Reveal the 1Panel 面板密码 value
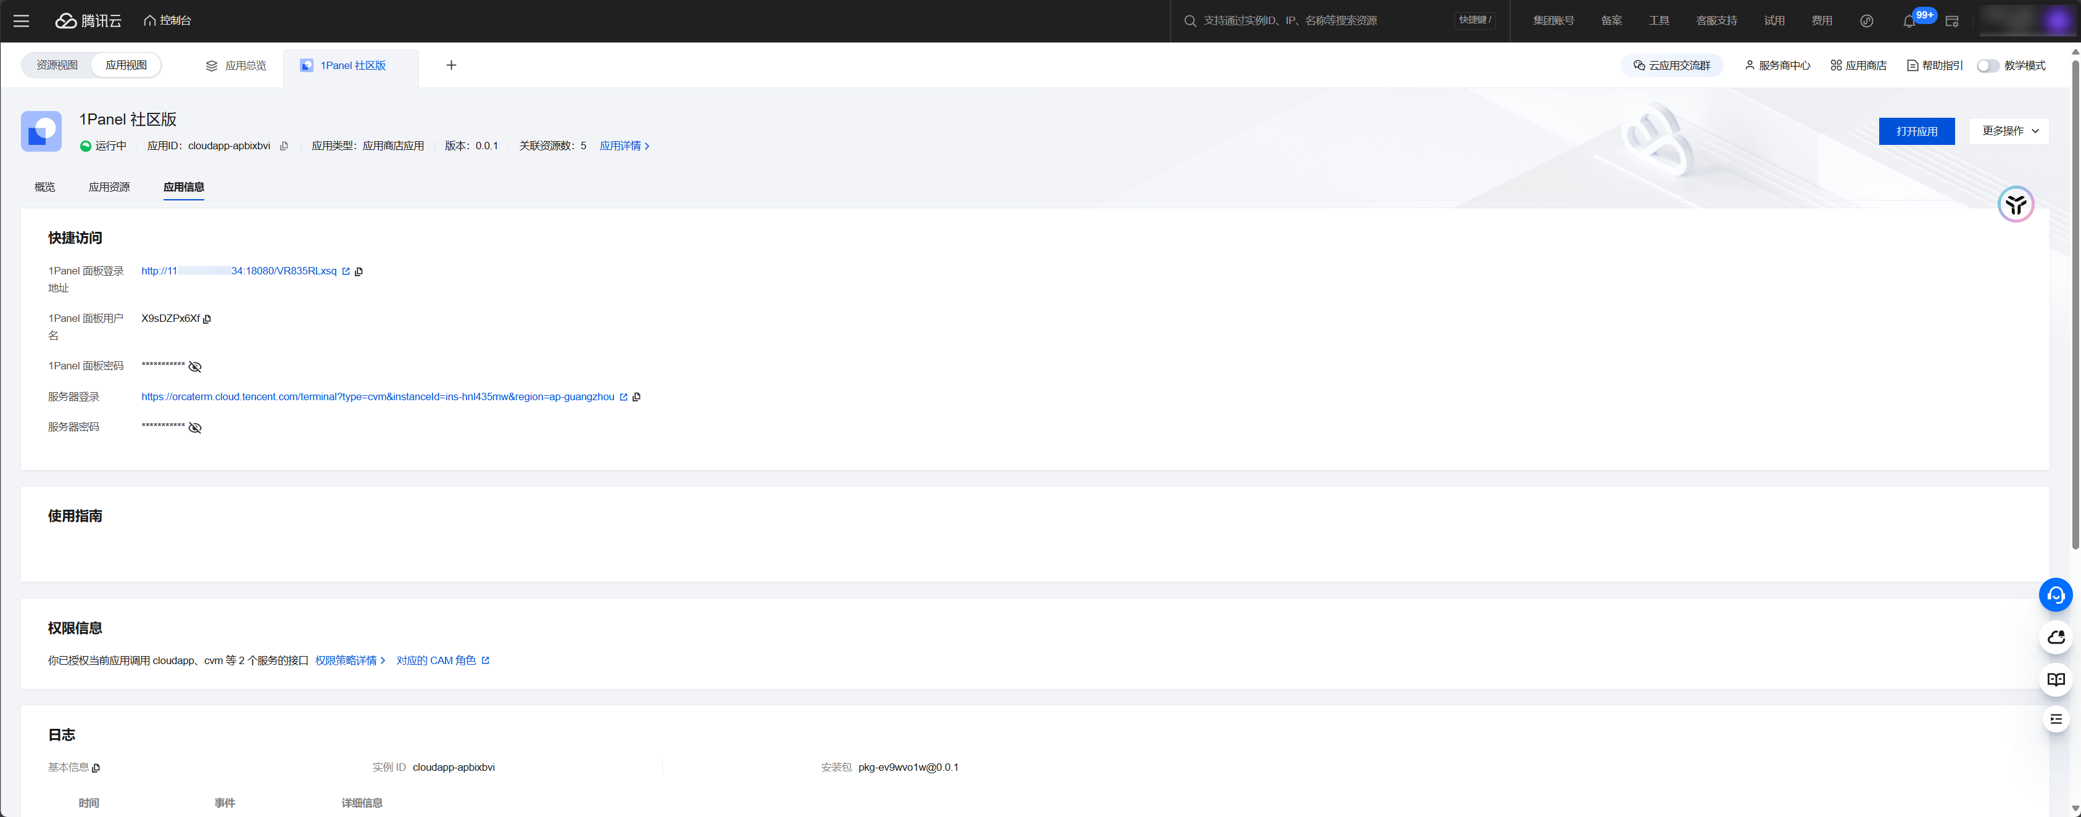2081x817 pixels. point(194,366)
